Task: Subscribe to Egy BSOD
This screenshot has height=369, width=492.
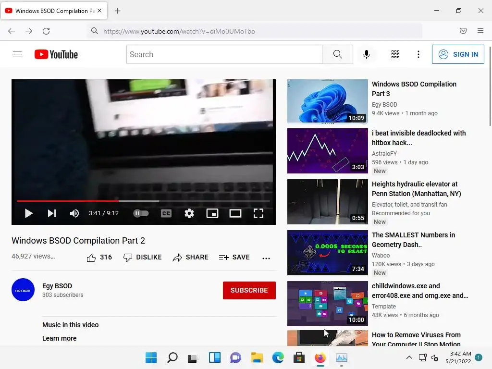Action: 249,290
